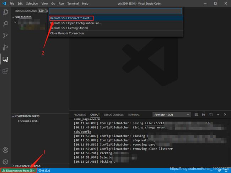Close the bottom panel
The height and width of the screenshot is (173, 231).
click(225, 115)
